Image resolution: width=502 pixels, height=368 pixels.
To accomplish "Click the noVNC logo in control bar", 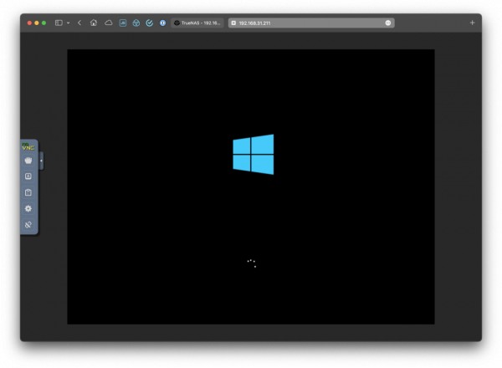I will 28,146.
